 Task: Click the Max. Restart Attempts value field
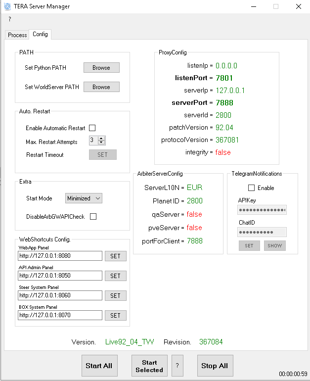click(93, 140)
